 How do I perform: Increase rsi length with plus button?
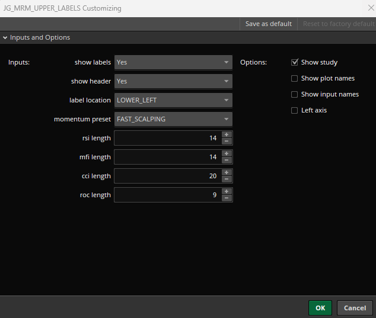(226, 135)
